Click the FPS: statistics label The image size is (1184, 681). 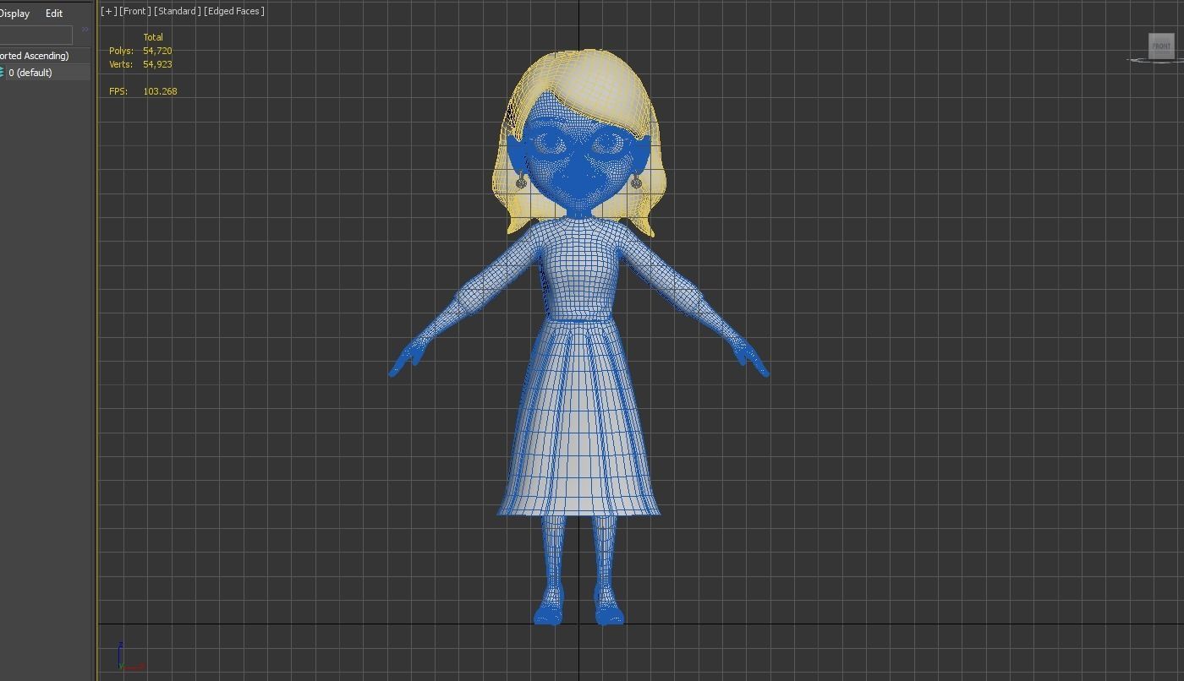pos(118,91)
